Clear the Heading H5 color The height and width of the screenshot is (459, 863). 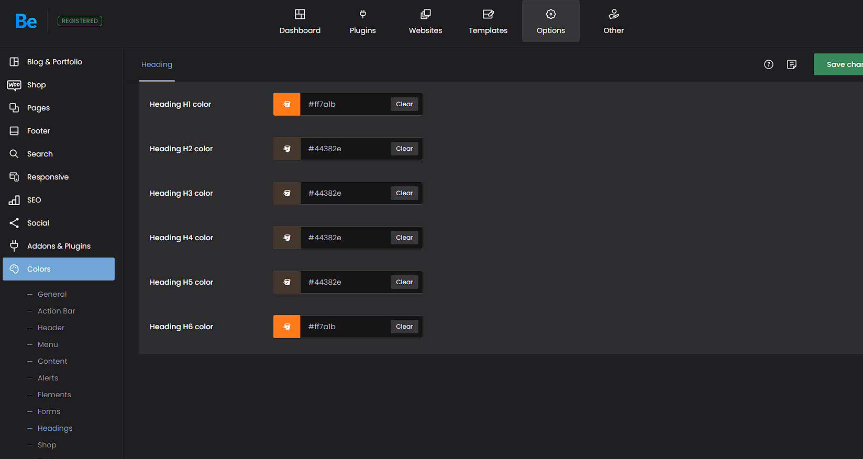click(x=404, y=282)
